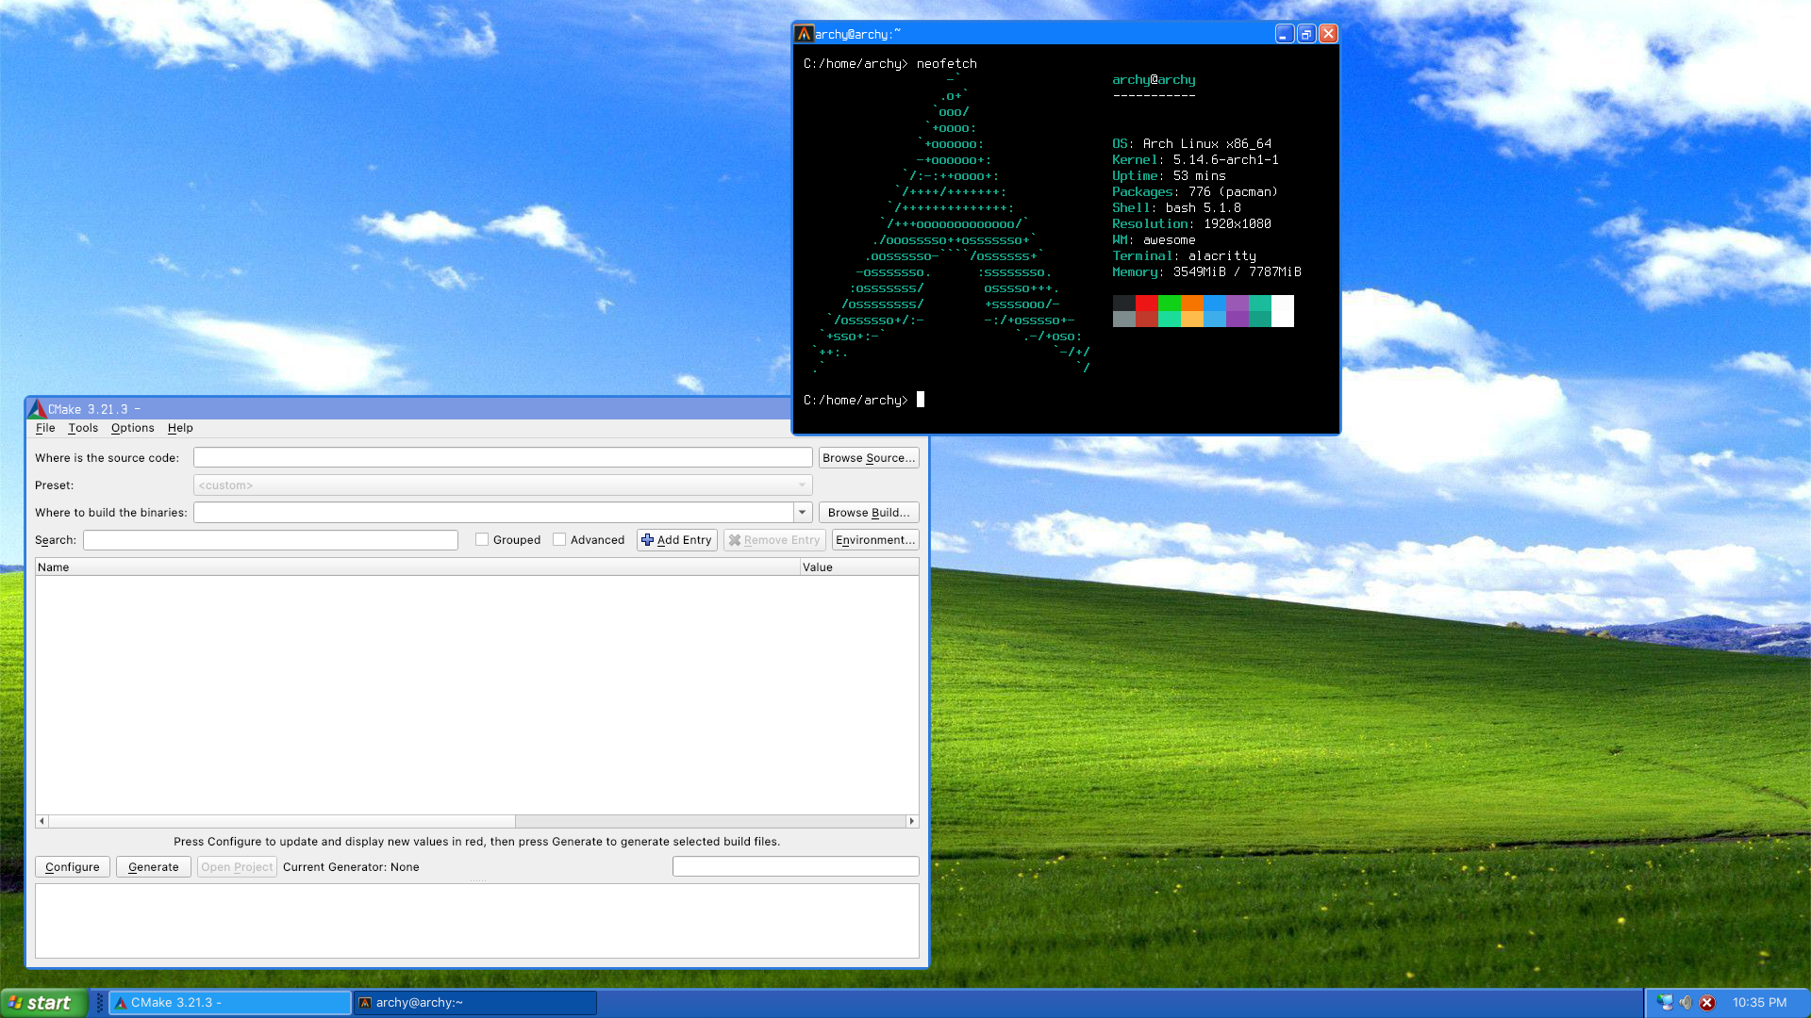Click the 'Generate' button in CMake

tap(153, 866)
